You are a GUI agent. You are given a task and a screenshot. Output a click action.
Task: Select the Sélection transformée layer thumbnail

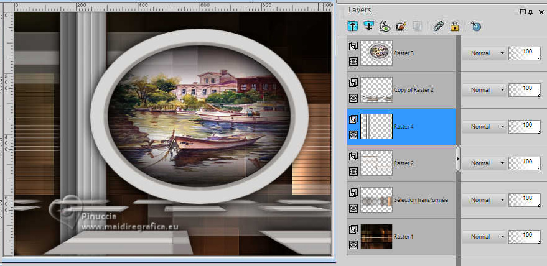pos(376,199)
